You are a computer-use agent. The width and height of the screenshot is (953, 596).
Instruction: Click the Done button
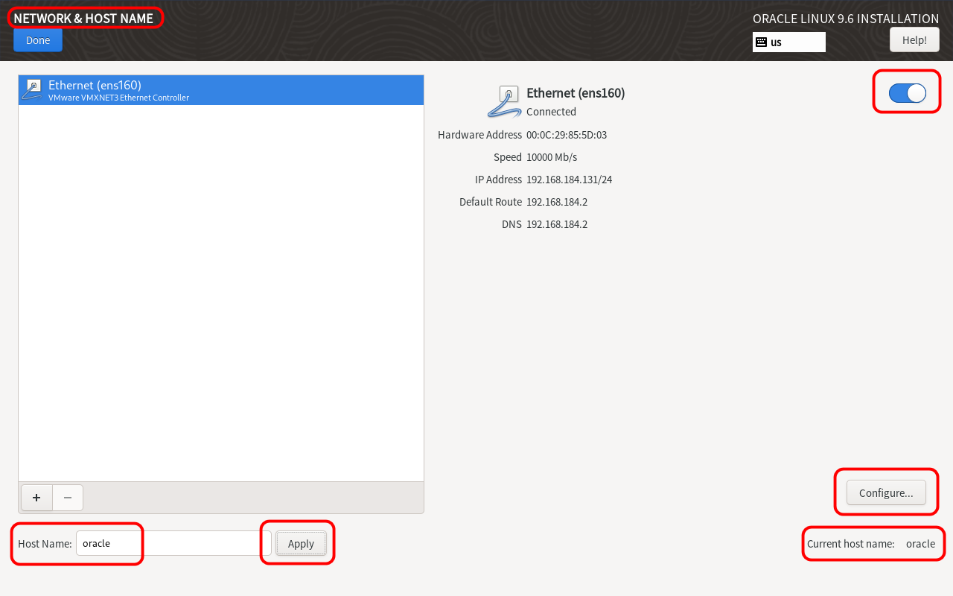(x=38, y=40)
